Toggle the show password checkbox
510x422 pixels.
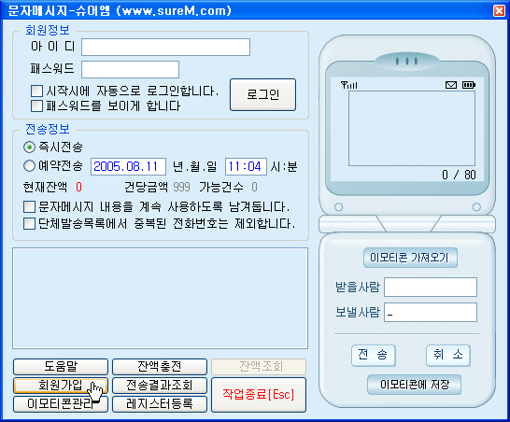36,106
